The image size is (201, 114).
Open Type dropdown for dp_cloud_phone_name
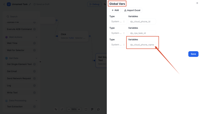[118, 45]
